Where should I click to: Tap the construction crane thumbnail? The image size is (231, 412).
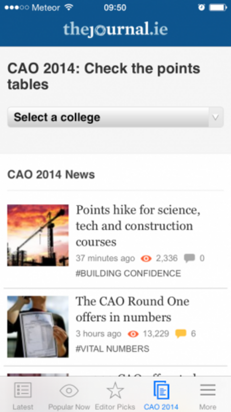[38, 235]
